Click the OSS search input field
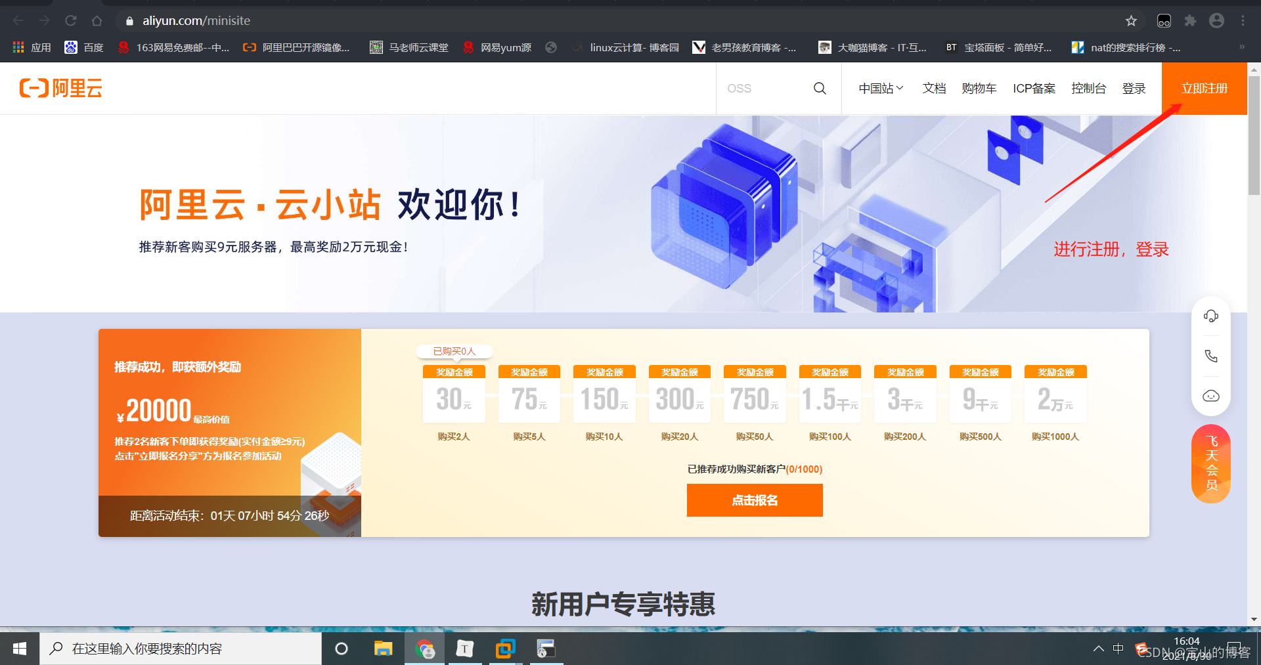Image resolution: width=1261 pixels, height=665 pixels. (765, 89)
